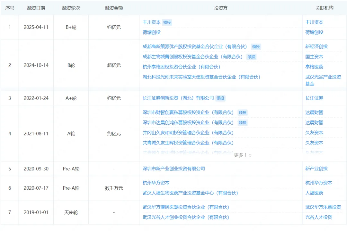The width and height of the screenshot is (347, 231).
Task: Open related institution 泰格医药
Action: click(314, 67)
